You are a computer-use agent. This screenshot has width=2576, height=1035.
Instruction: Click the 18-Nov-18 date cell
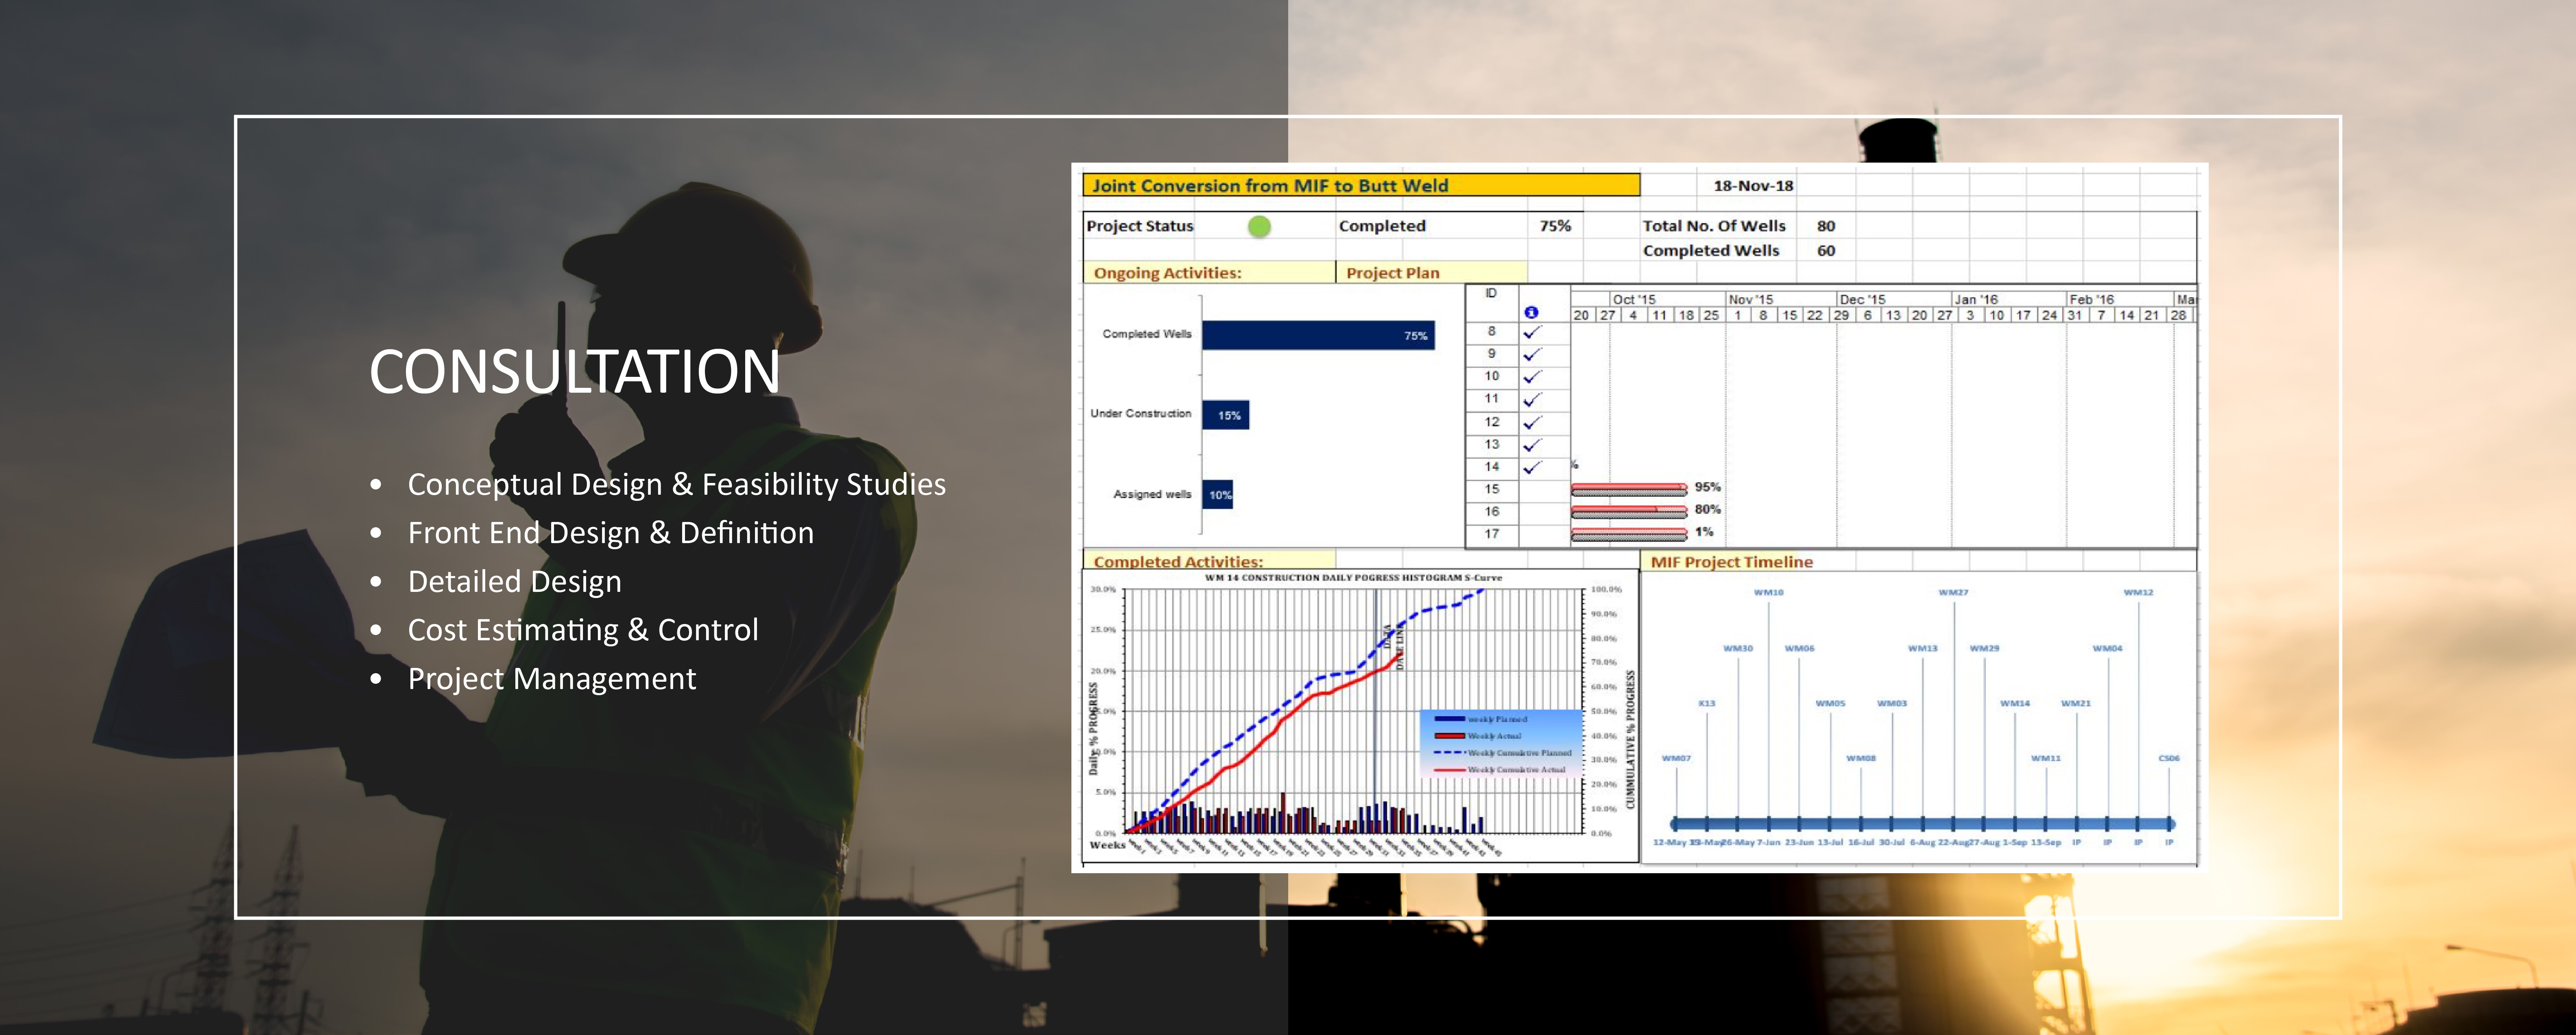pos(1753,186)
